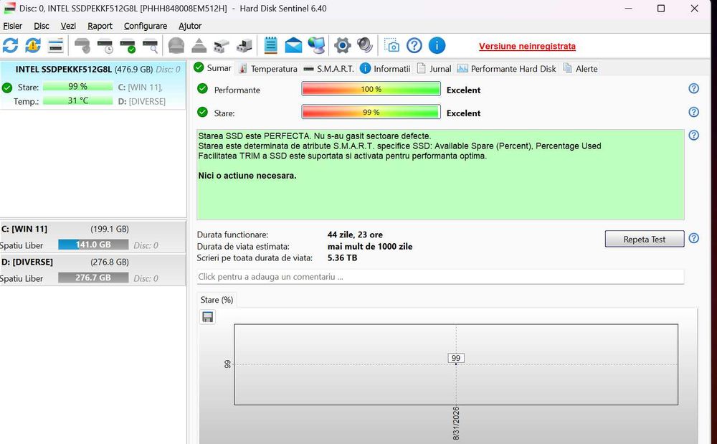Viewport: 717px width, 444px height.
Task: Click the floppy save icon above chart
Action: pyautogui.click(x=208, y=317)
